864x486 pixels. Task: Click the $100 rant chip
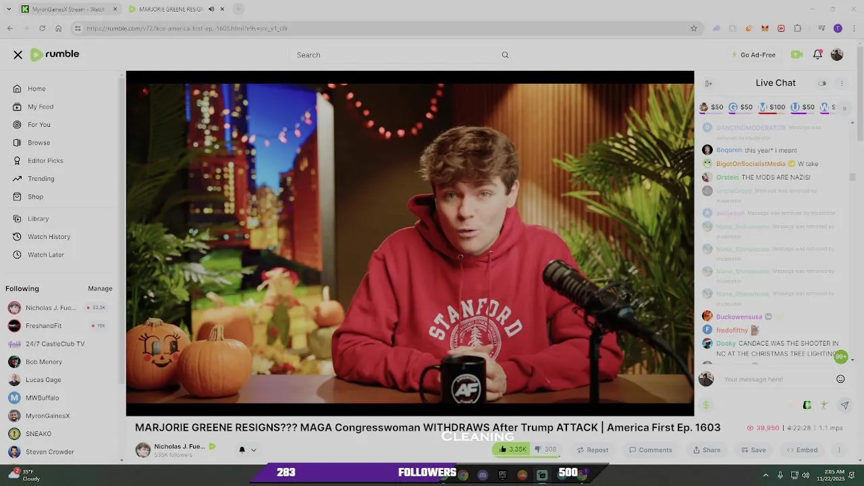772,107
